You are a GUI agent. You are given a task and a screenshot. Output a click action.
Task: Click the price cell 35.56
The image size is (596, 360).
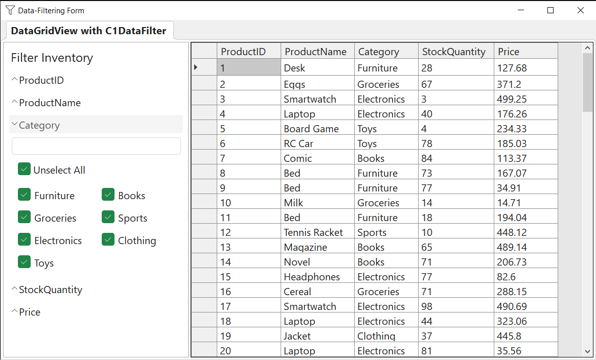[526, 349]
